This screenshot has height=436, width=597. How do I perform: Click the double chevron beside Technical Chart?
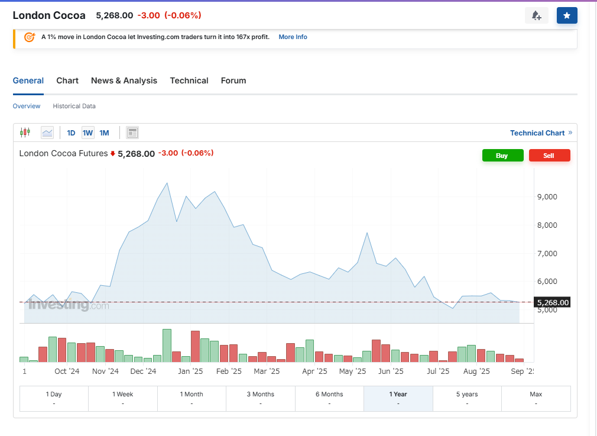coord(570,133)
